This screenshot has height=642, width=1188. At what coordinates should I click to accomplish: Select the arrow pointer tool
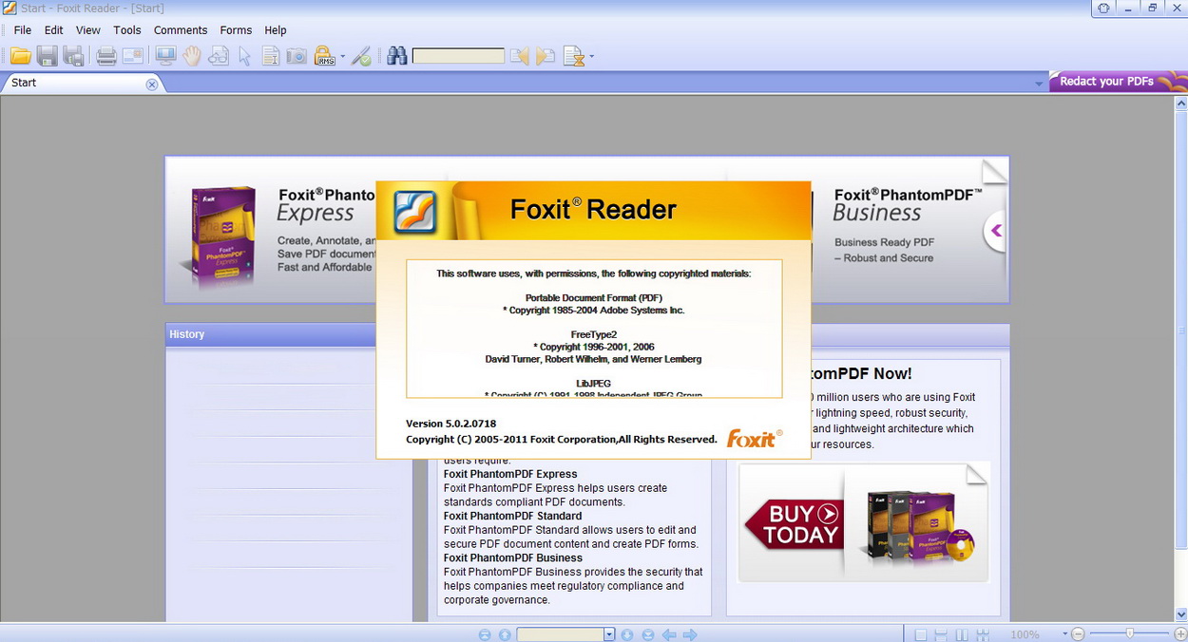(x=244, y=56)
